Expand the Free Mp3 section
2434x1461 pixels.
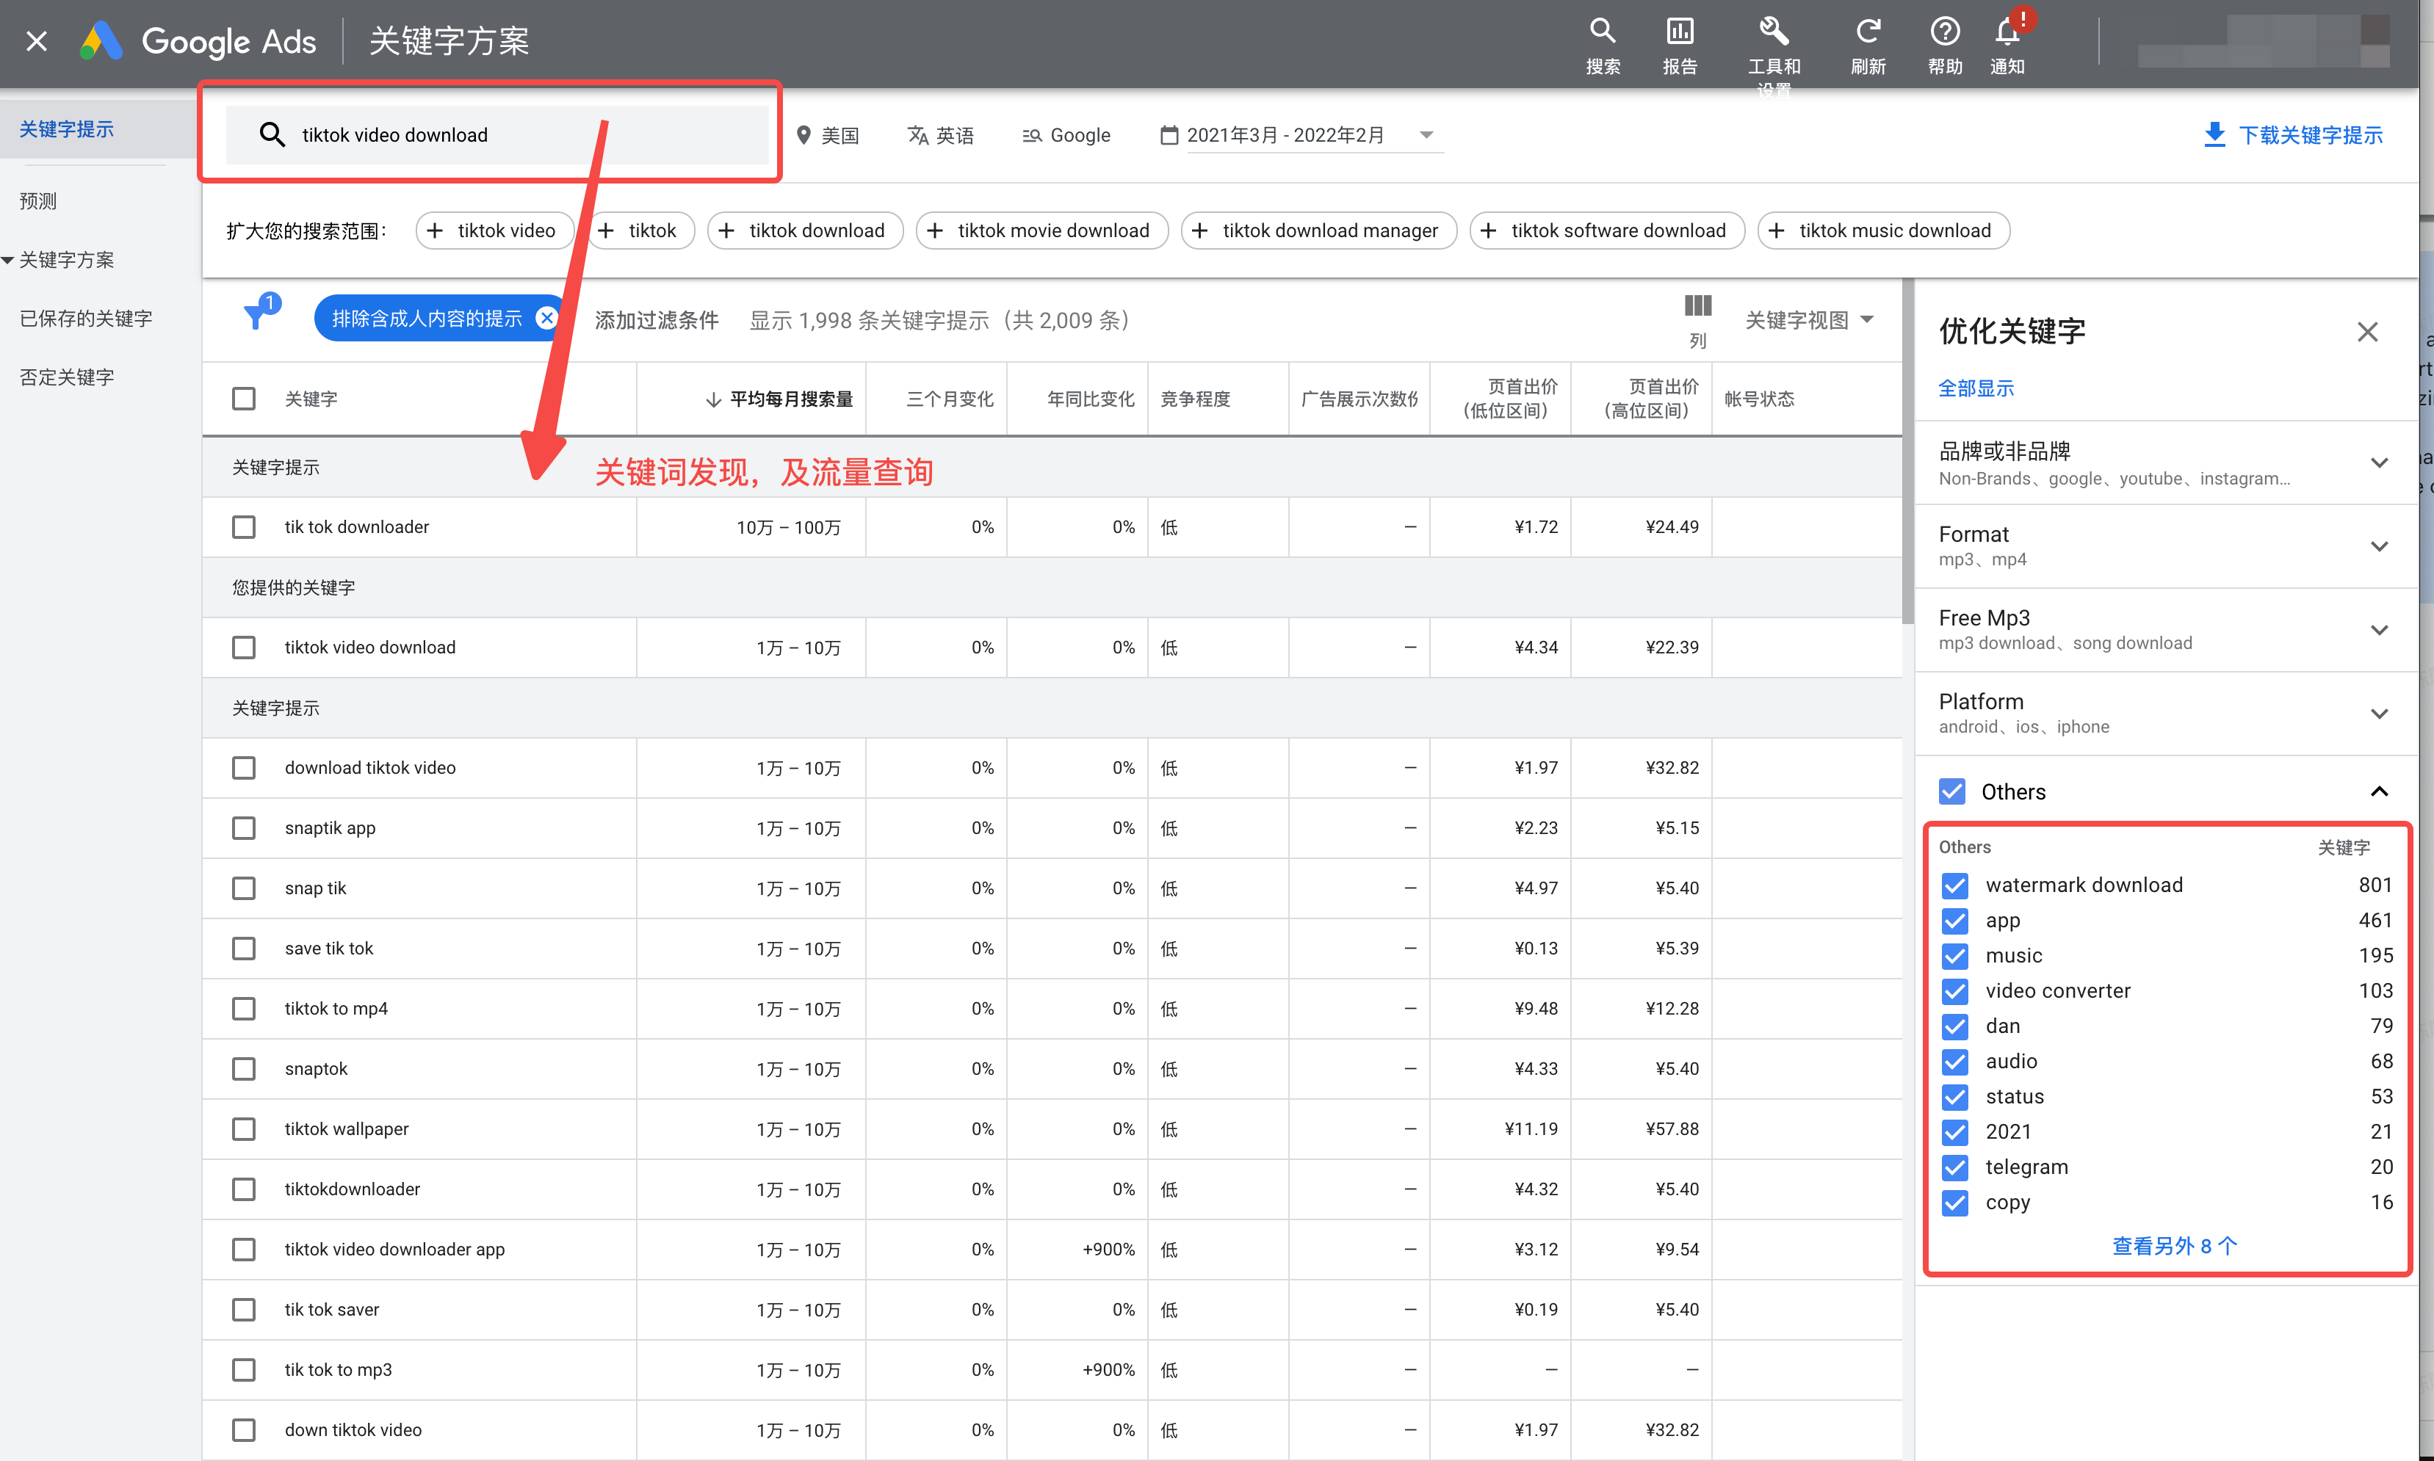click(x=2378, y=630)
